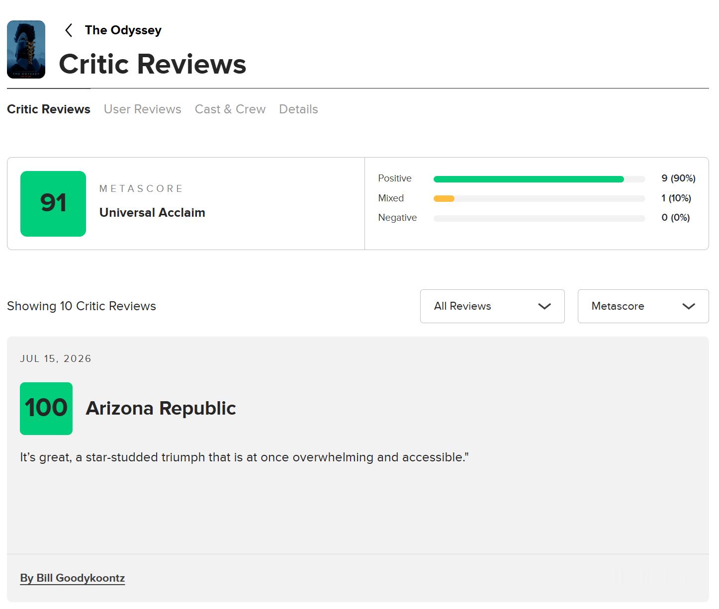Viewport: 719px width, 609px height.
Task: Click the 100 score badge for Arizona Republic
Action: click(x=46, y=409)
